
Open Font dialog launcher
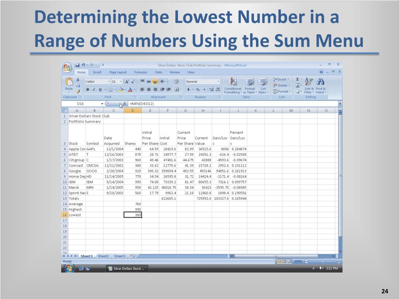pos(134,97)
